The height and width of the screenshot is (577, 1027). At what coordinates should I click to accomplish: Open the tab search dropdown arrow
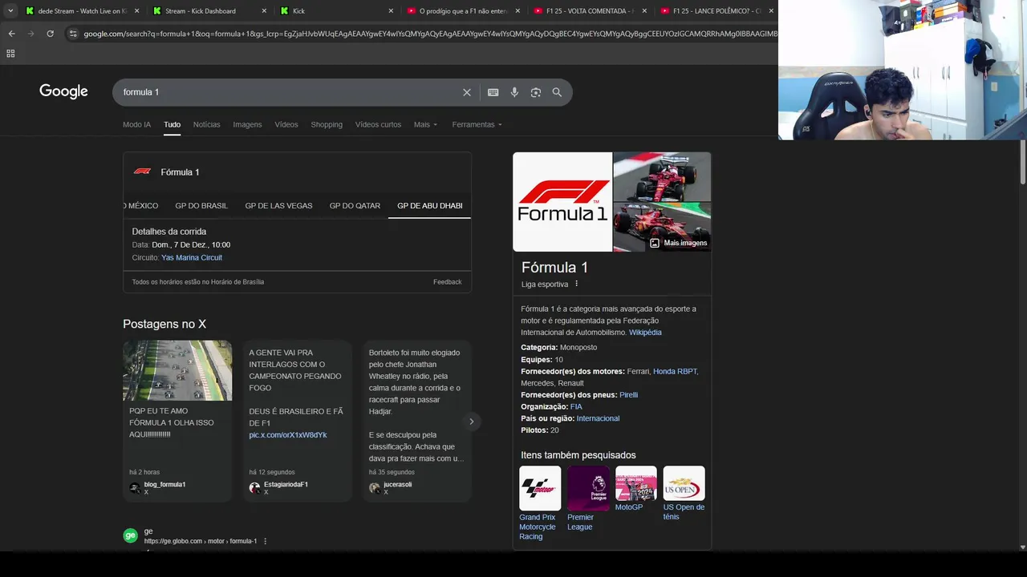10,11
